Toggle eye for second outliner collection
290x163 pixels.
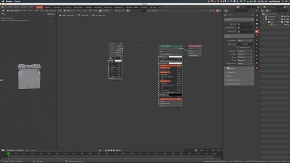coord(285,19)
